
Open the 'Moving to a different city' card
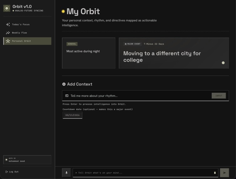[174, 53]
